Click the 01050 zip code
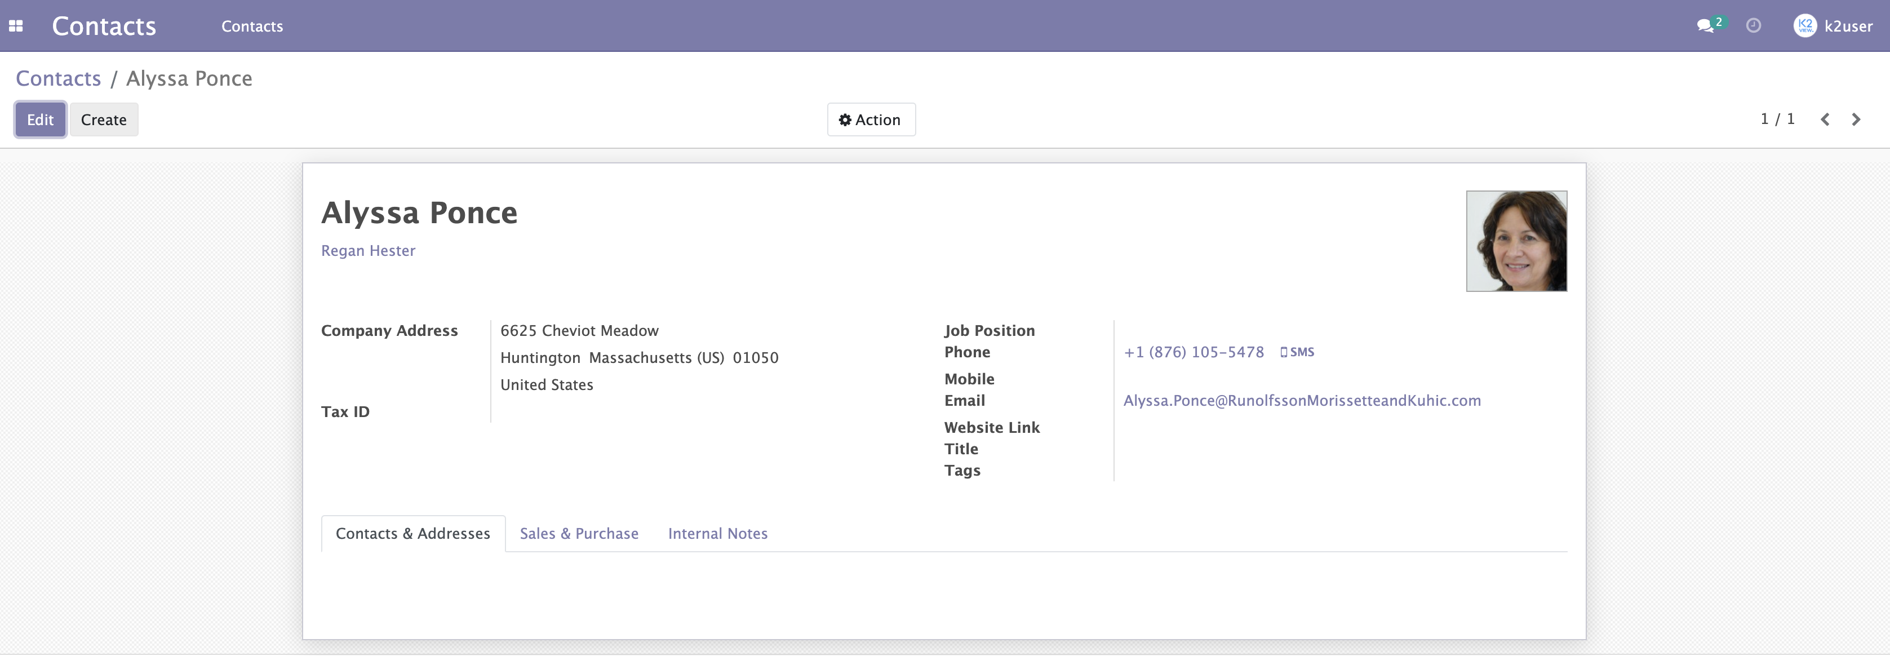This screenshot has width=1890, height=656. click(x=756, y=358)
